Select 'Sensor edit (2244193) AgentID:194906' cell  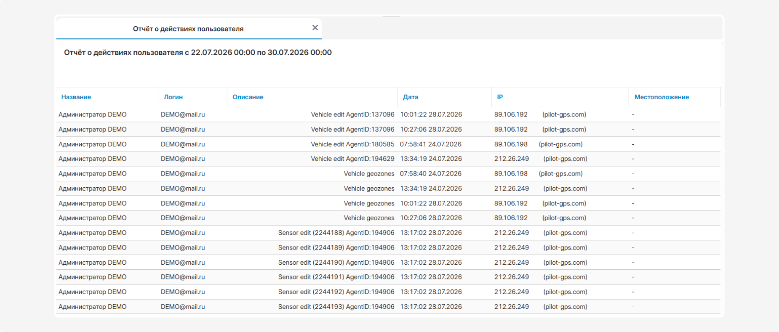[336, 307]
